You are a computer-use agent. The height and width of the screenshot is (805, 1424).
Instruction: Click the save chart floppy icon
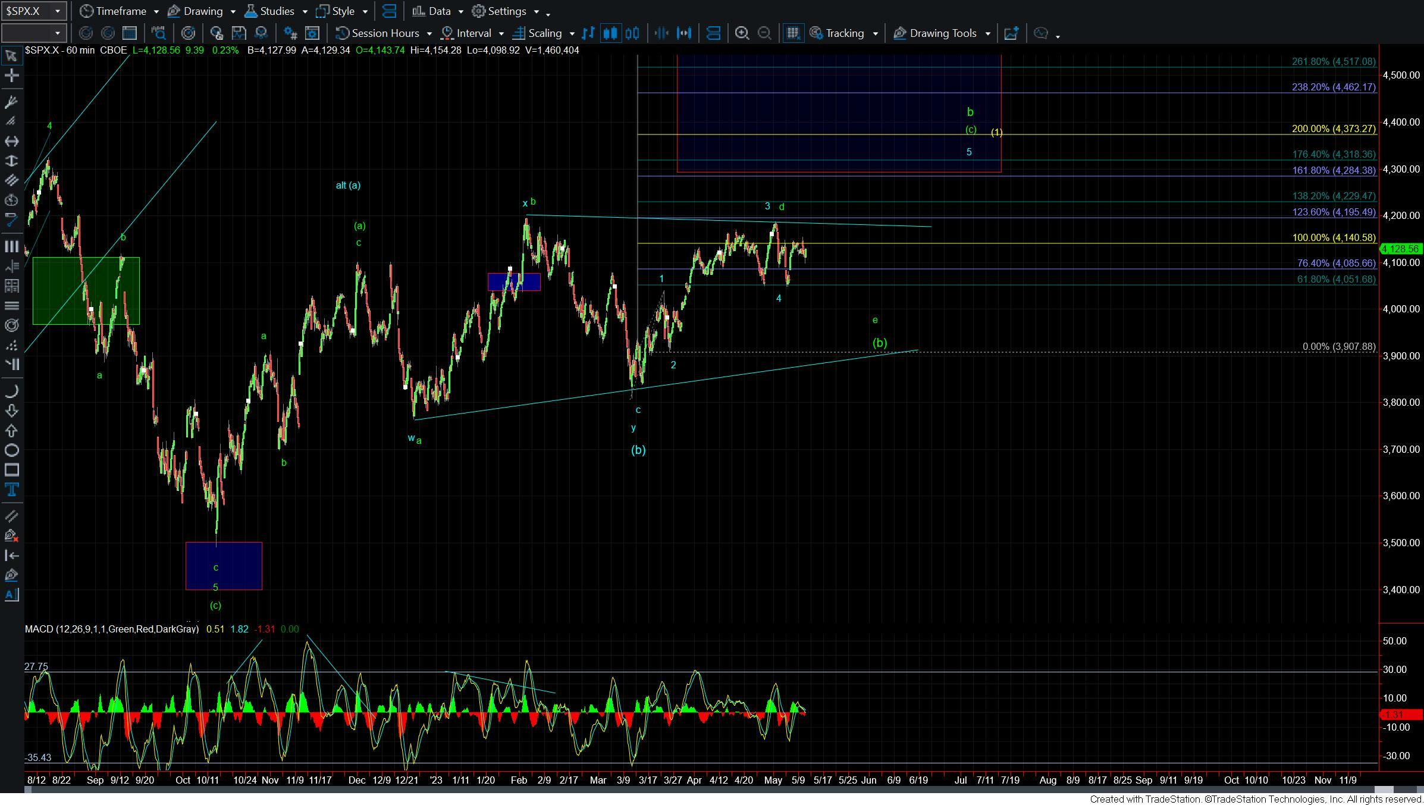click(239, 33)
